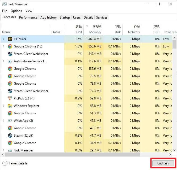Sort by the CPU column header
Viewport: 177px width, 170px height.
point(74,30)
